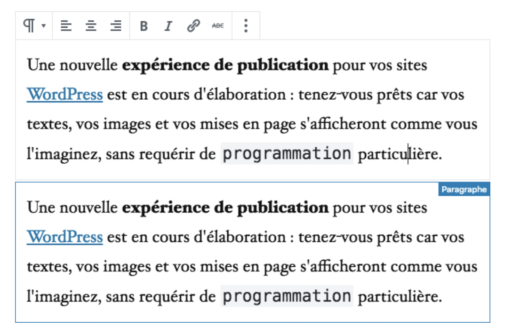Toggle italic formatting
Viewport: 528px width, 335px height.
click(168, 26)
